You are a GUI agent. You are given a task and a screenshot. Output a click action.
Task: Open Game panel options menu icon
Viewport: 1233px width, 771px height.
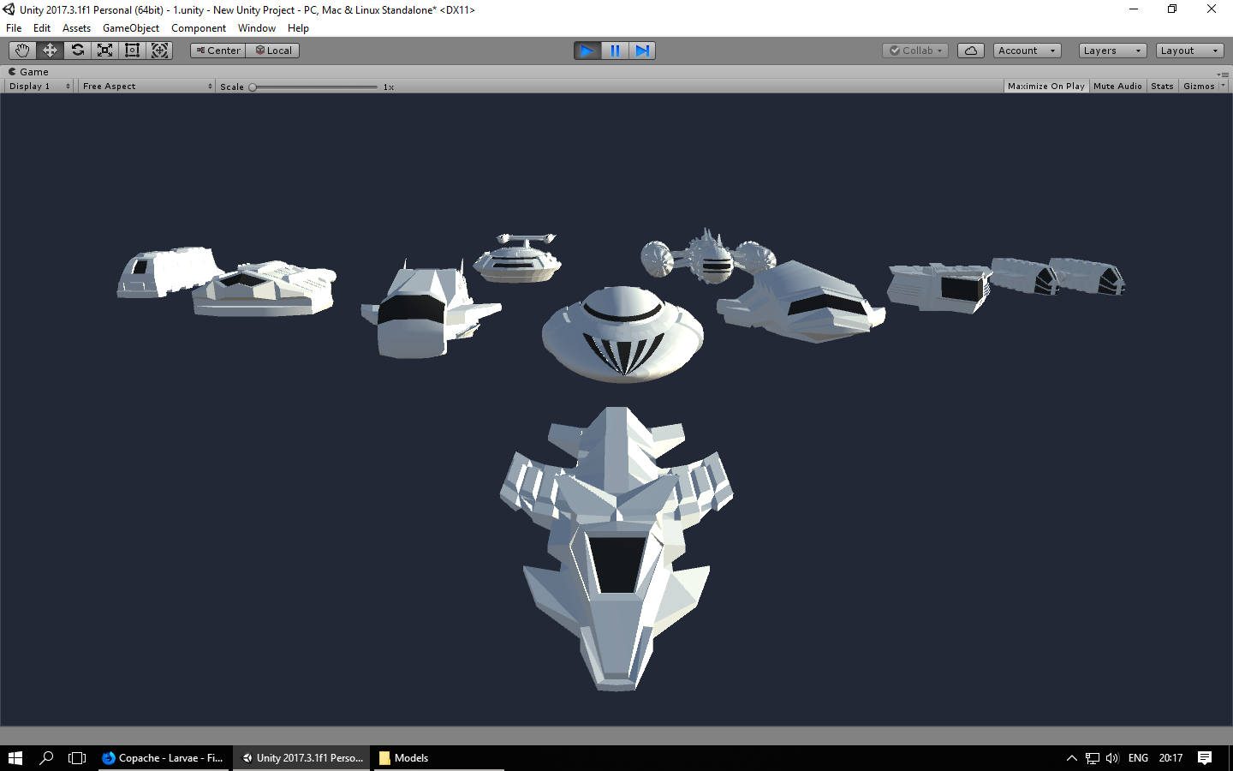point(1223,74)
